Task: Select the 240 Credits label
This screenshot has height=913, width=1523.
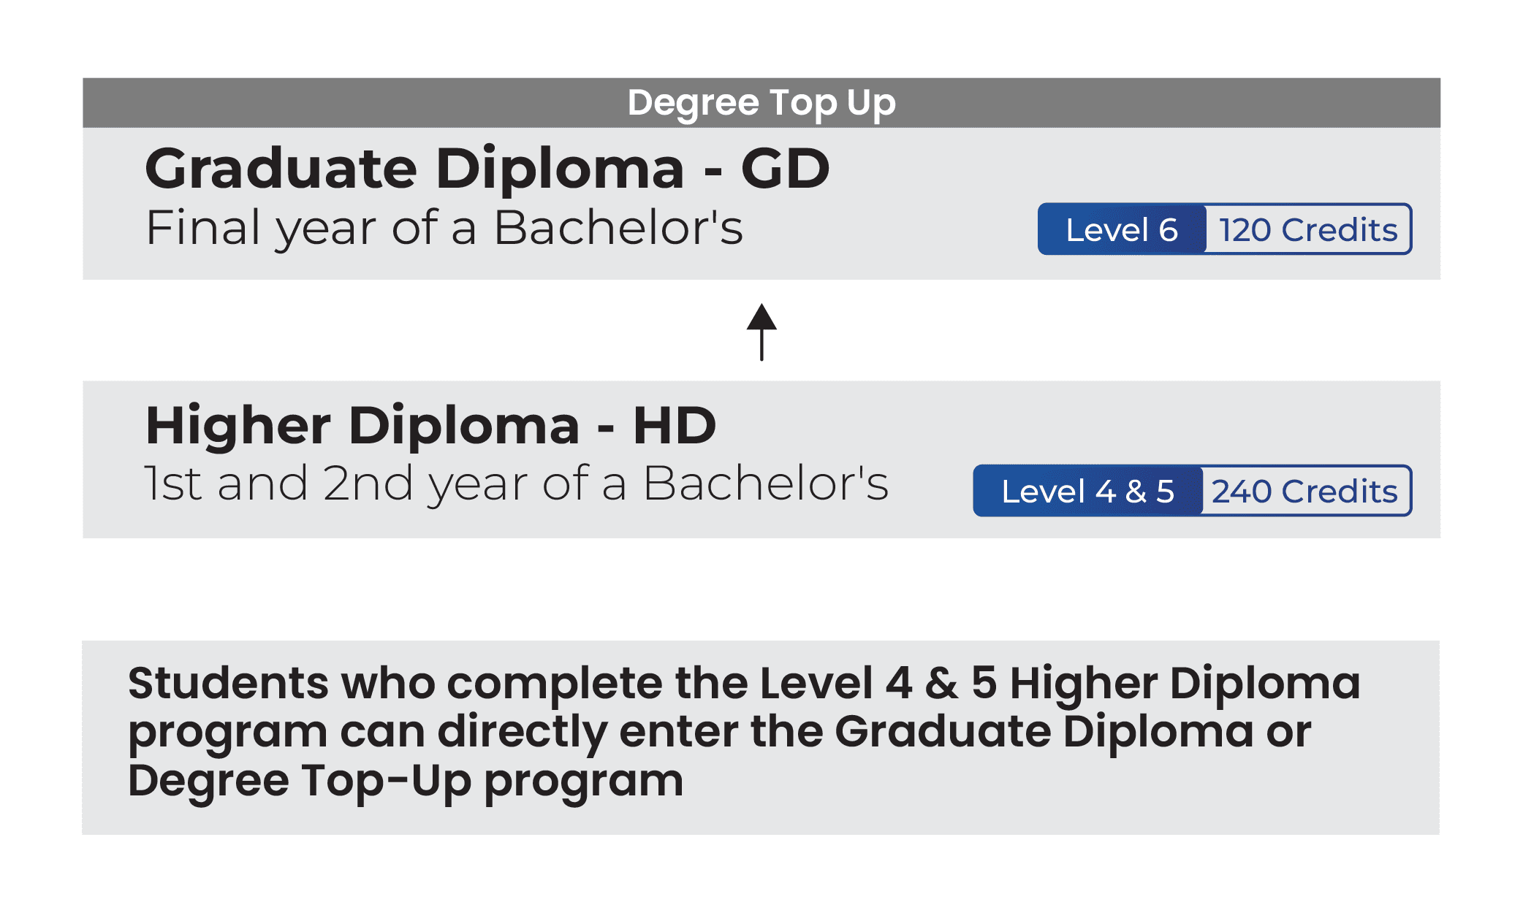Action: click(x=1304, y=492)
